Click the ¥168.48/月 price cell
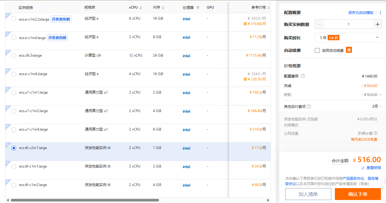Image resolution: width=386 pixels, height=203 pixels. (257, 111)
